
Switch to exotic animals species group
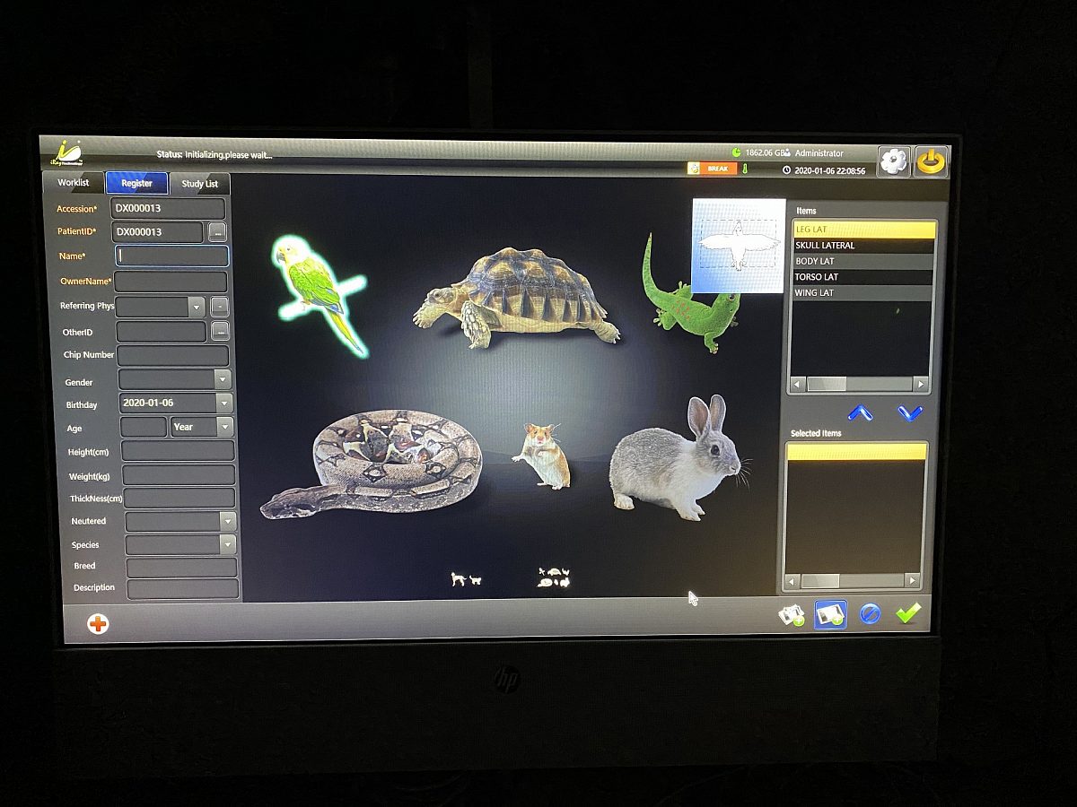[x=554, y=577]
